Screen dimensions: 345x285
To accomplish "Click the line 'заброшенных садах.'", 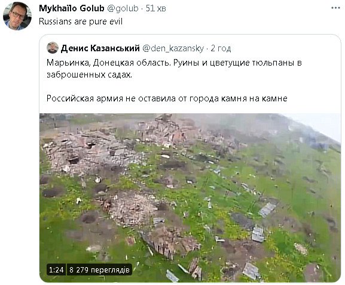I will point(89,75).
